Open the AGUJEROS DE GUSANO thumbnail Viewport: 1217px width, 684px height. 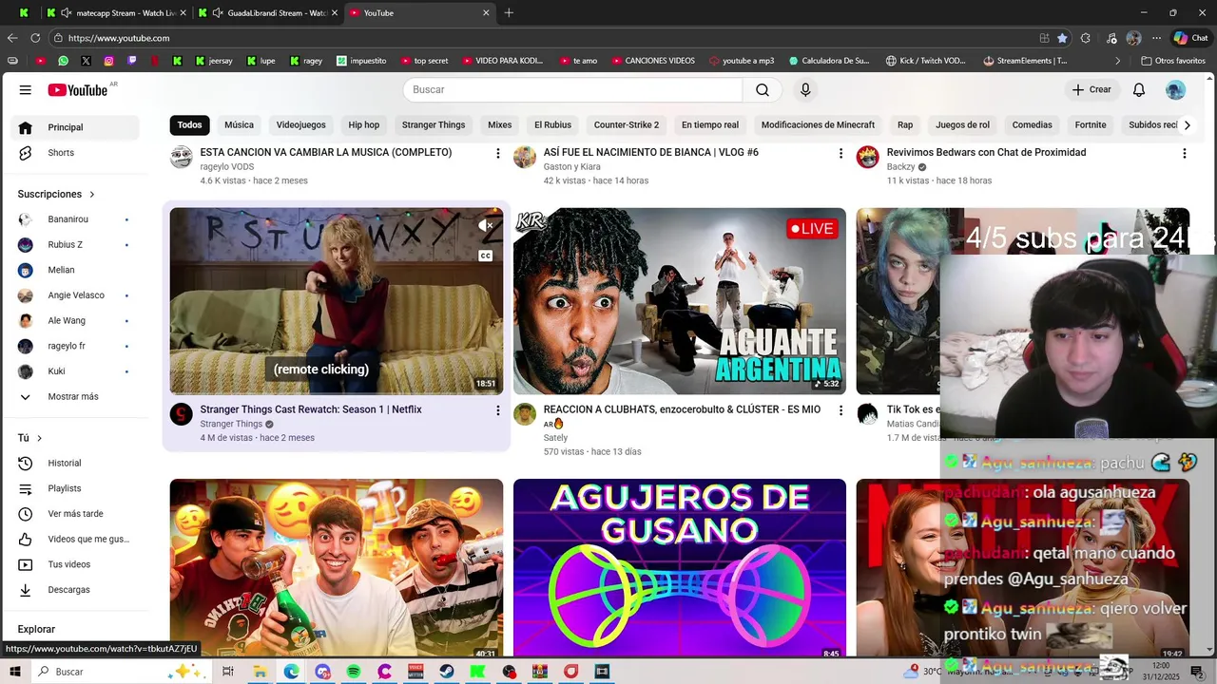(680, 567)
